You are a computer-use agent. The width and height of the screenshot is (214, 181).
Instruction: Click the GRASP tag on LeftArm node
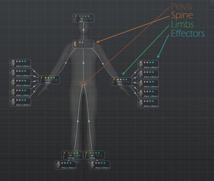click(119, 82)
